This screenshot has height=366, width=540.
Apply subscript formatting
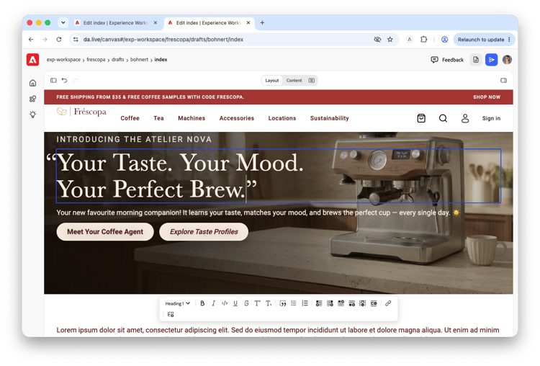pyautogui.click(x=269, y=303)
